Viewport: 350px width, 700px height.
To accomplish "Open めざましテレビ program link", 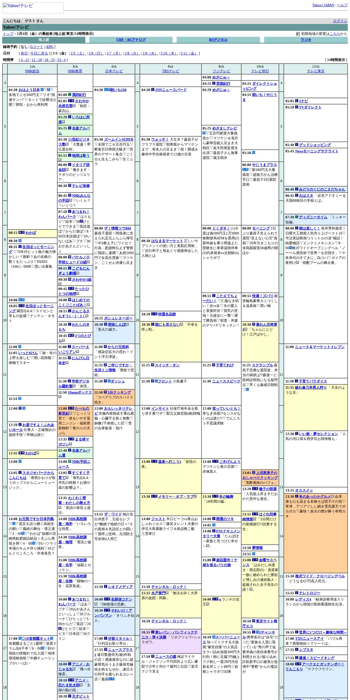I will 225,128.
